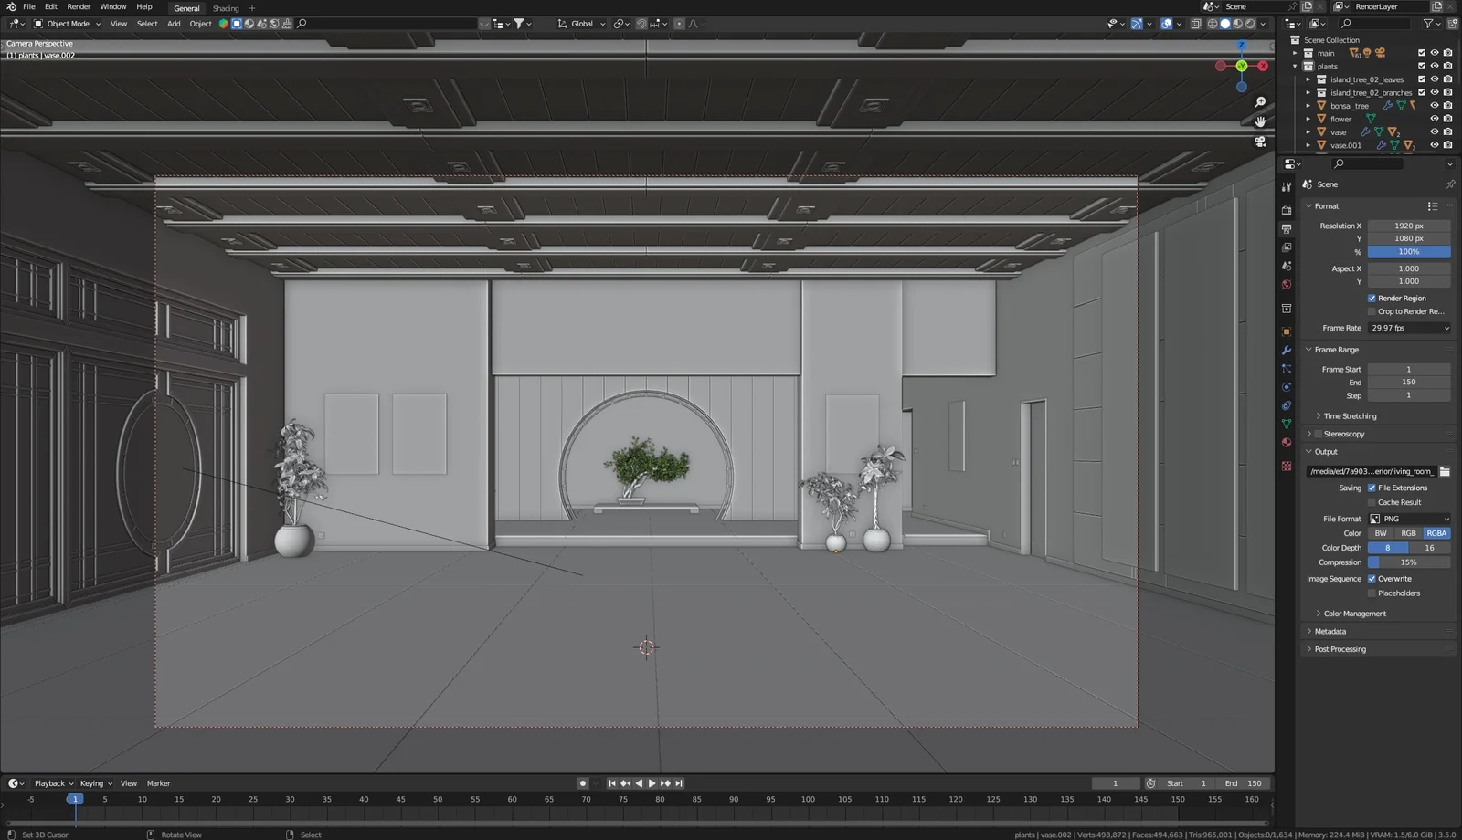Toggle X-Ray mode in the viewport header

point(1196,24)
